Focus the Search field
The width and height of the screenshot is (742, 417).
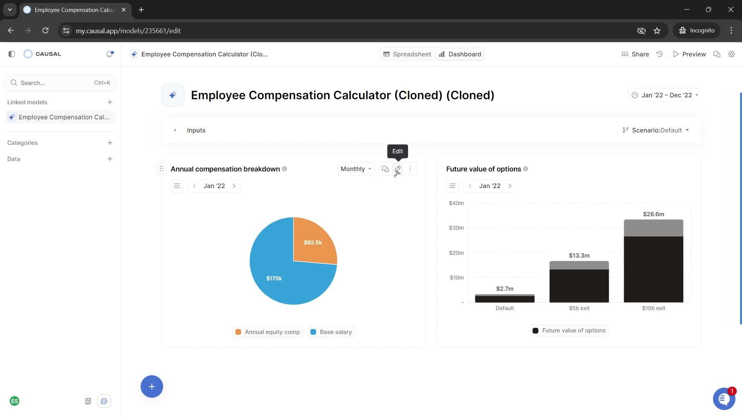[x=60, y=83]
